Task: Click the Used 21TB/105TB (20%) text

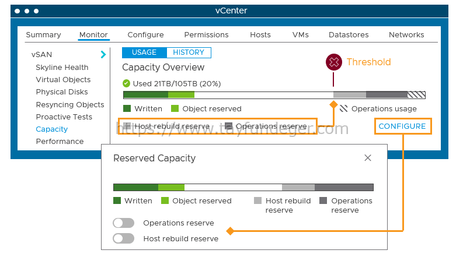Action: 177,84
